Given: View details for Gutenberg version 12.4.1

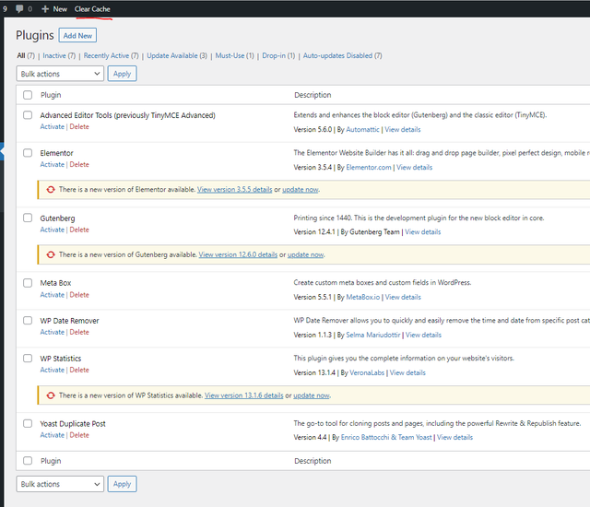Looking at the screenshot, I should click(x=423, y=232).
